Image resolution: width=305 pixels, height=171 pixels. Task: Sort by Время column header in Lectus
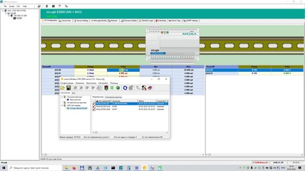[x=147, y=101]
